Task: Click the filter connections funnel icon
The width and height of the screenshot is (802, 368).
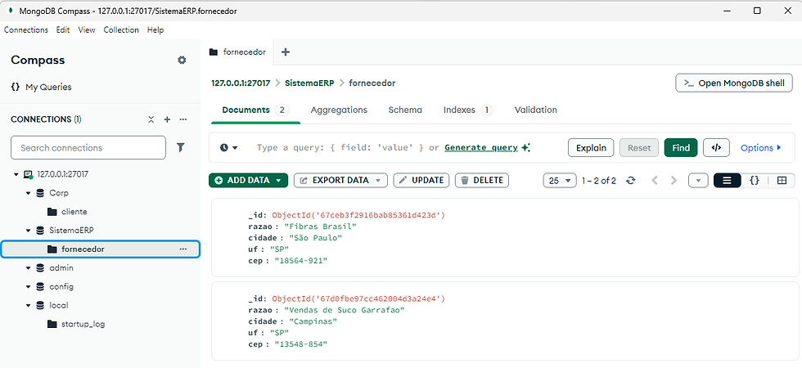Action: [181, 148]
